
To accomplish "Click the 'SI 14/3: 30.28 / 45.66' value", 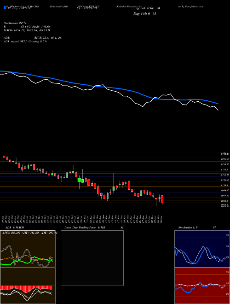I will pos(35,27).
